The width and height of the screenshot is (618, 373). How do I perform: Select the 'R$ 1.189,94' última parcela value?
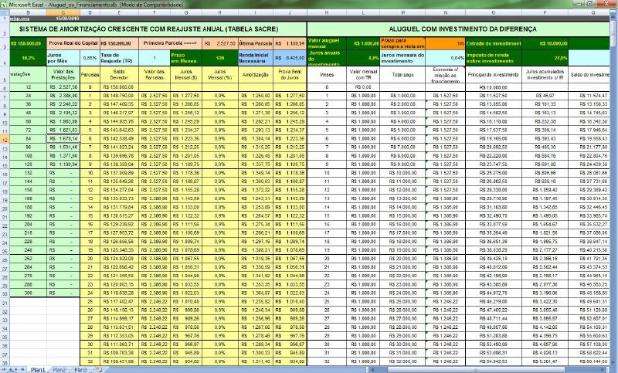[x=290, y=43]
